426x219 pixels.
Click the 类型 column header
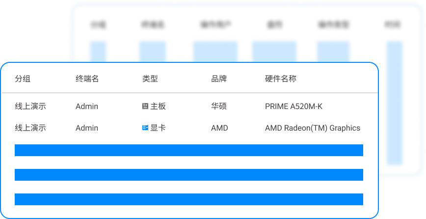pyautogui.click(x=150, y=79)
